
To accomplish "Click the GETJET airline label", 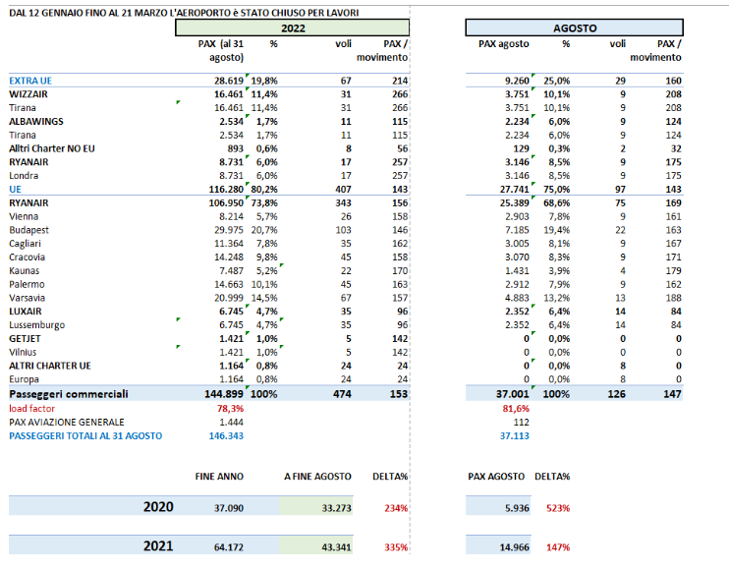I will click(x=26, y=338).
